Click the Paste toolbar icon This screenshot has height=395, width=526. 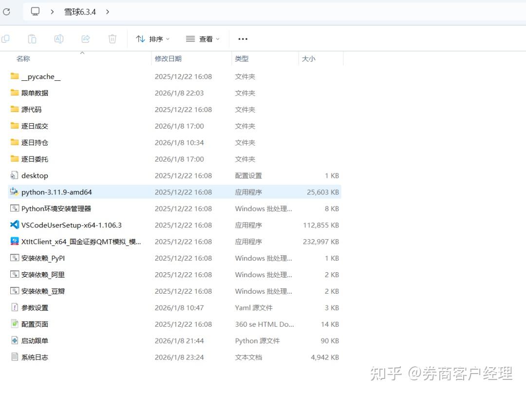[x=32, y=39]
